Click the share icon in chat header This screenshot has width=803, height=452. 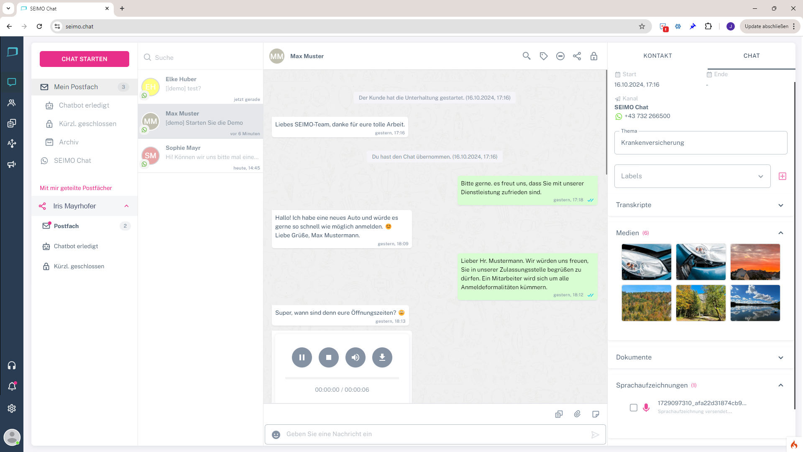coord(577,56)
